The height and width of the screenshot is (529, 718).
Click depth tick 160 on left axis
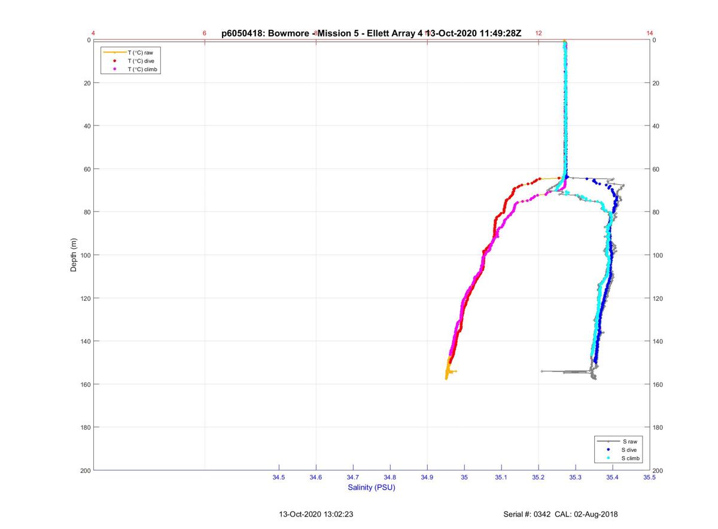pyautogui.click(x=85, y=384)
